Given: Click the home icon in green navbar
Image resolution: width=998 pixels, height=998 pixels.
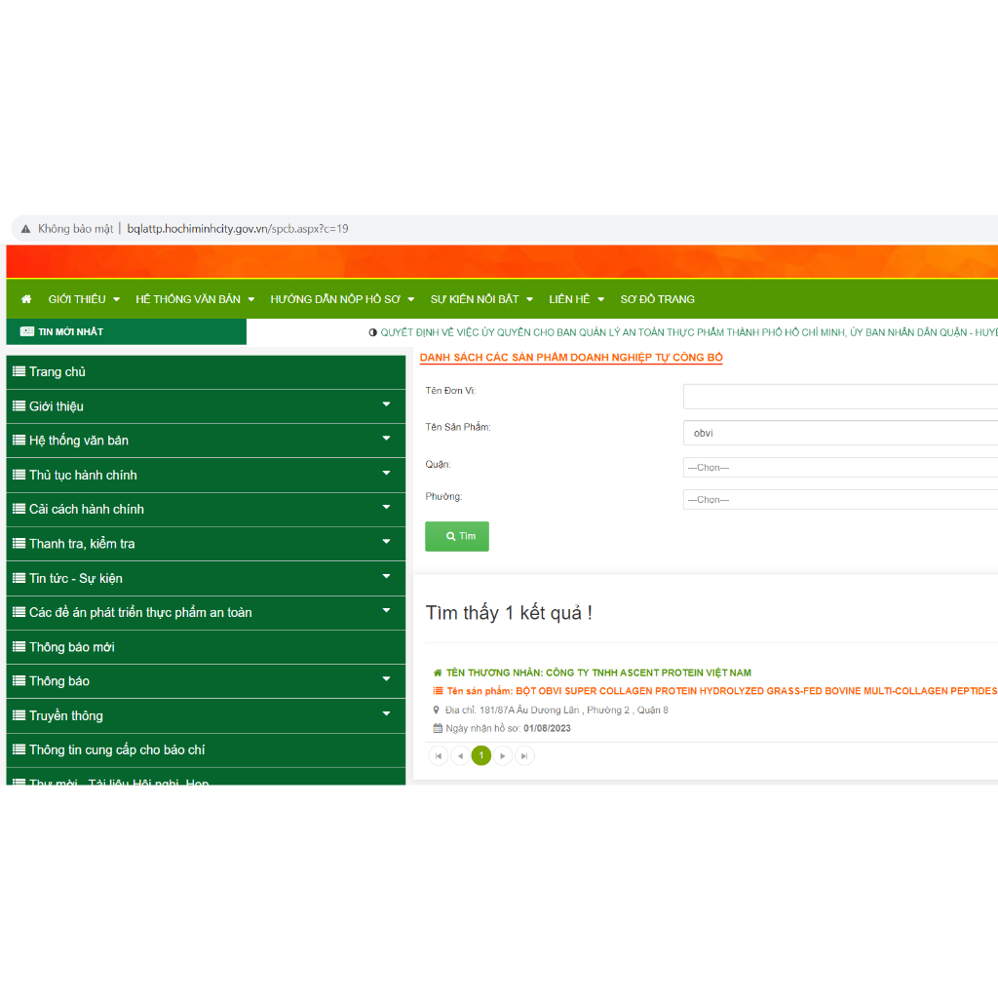Looking at the screenshot, I should pyautogui.click(x=26, y=298).
